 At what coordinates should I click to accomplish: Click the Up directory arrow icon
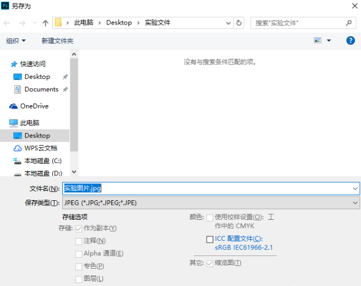(x=46, y=23)
